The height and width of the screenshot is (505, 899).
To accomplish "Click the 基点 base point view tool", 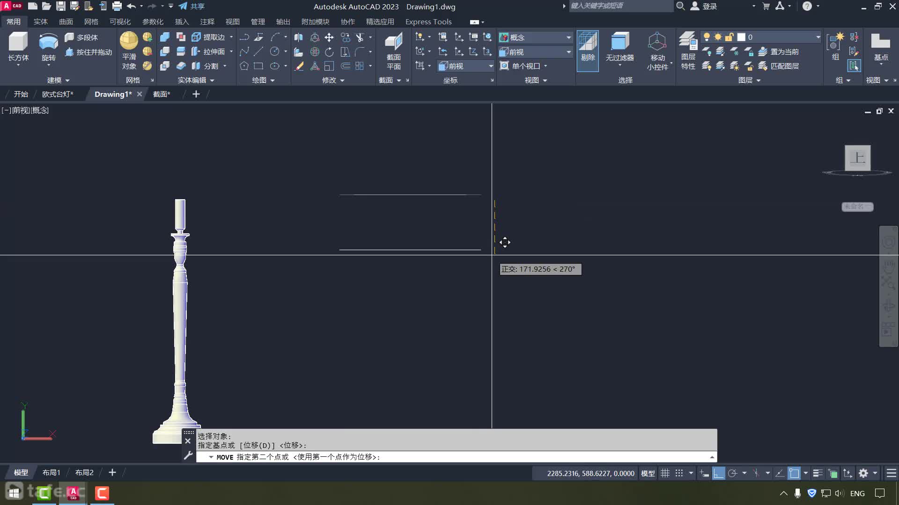I will [x=881, y=47].
